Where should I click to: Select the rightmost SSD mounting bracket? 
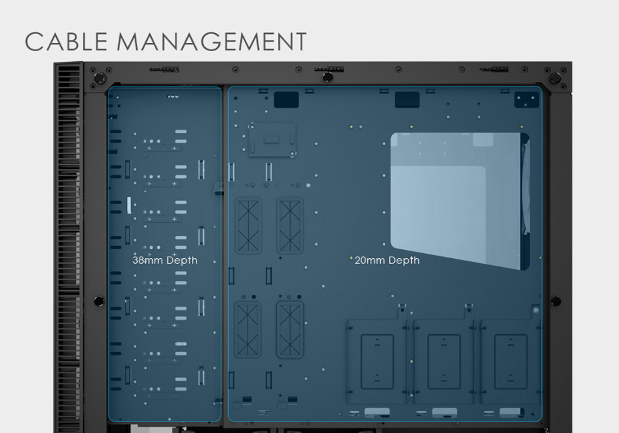pos(510,361)
